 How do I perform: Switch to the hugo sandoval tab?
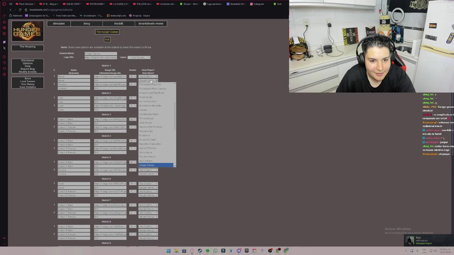pyautogui.click(x=212, y=4)
